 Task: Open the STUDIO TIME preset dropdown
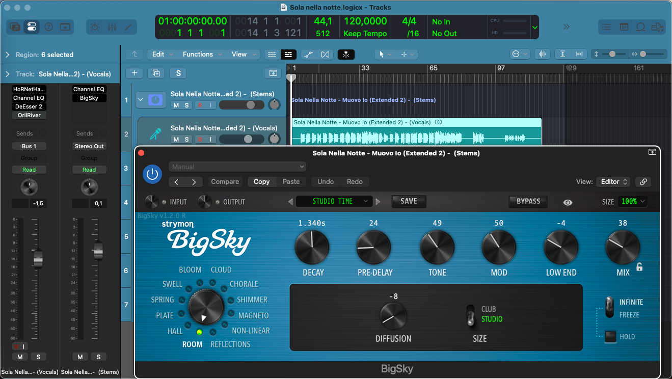334,201
